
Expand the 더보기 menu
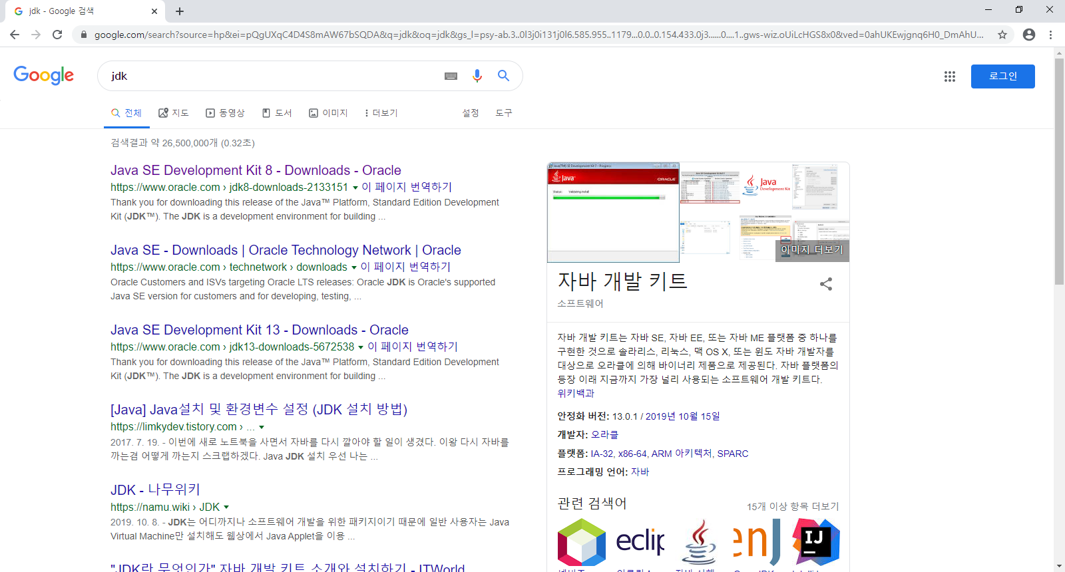click(x=381, y=113)
